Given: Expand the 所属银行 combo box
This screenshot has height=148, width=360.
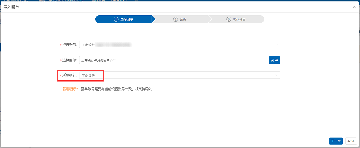Looking at the screenshot, I should click(x=179, y=76).
